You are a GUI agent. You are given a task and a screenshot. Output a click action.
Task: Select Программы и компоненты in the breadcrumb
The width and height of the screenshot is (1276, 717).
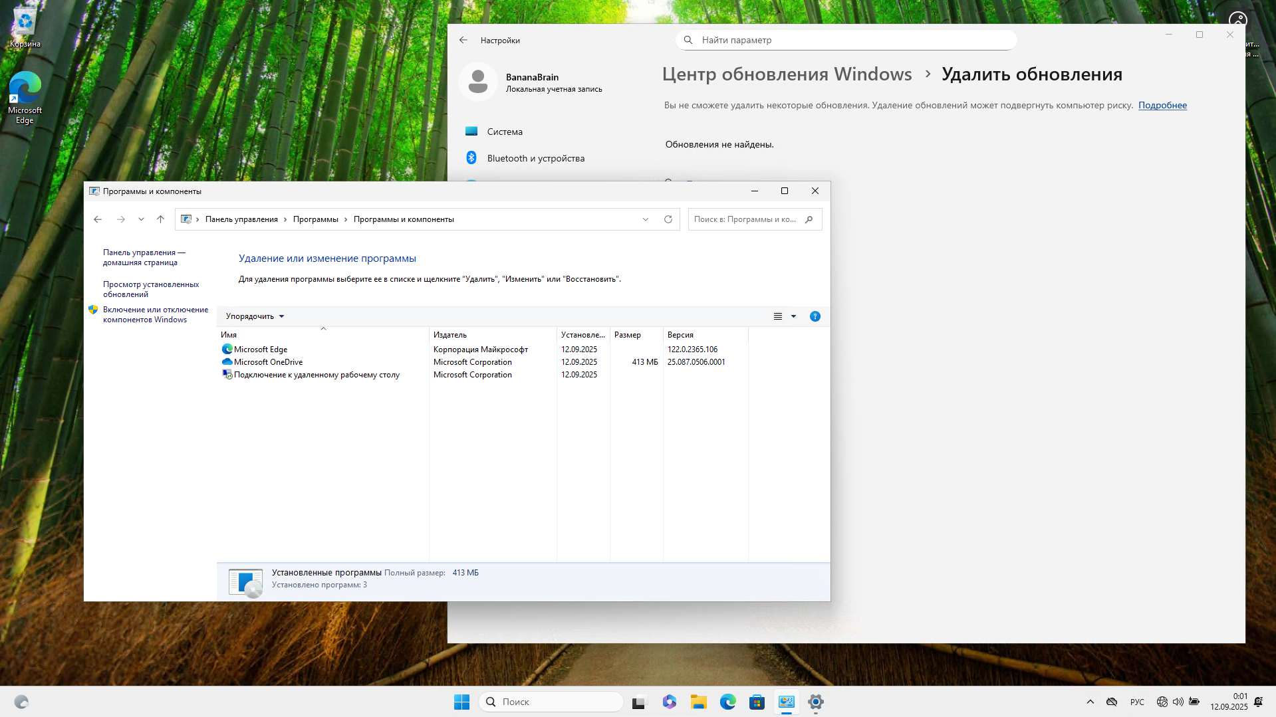pos(404,219)
